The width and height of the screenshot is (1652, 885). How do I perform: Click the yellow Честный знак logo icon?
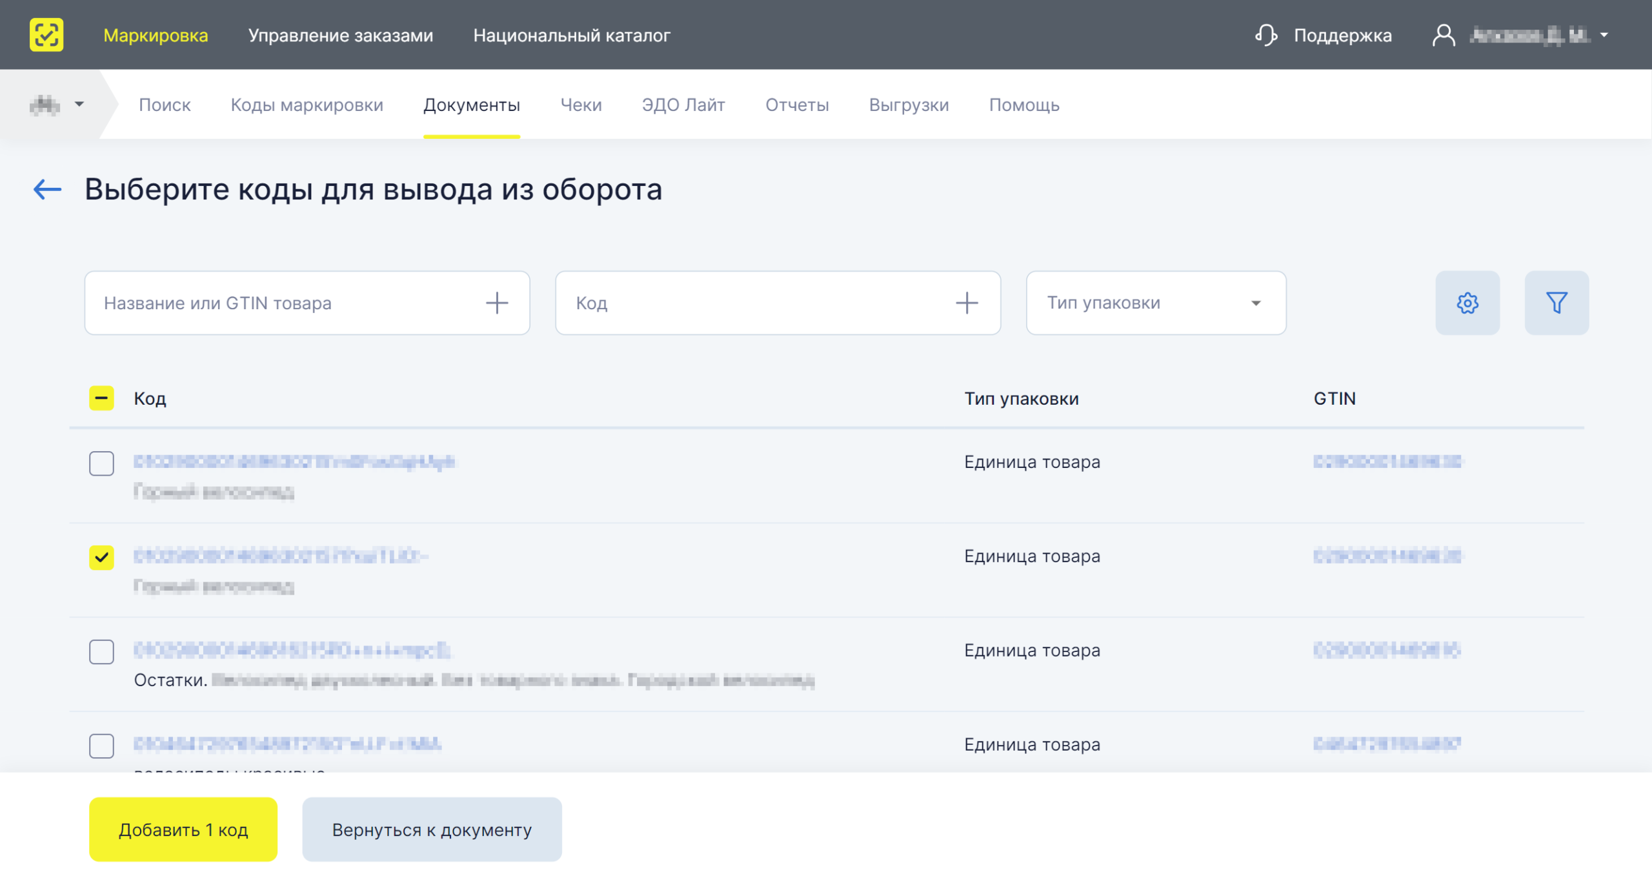point(46,35)
